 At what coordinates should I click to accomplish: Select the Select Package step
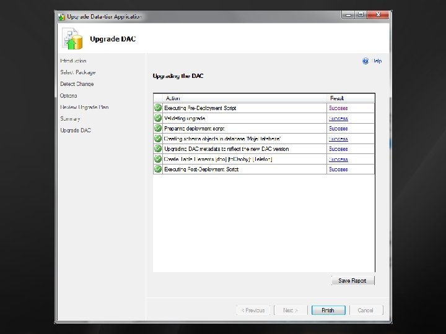click(77, 72)
